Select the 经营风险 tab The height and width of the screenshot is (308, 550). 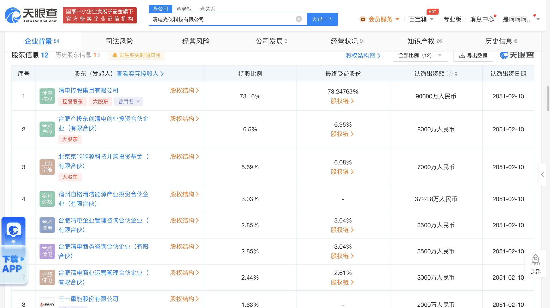point(196,41)
